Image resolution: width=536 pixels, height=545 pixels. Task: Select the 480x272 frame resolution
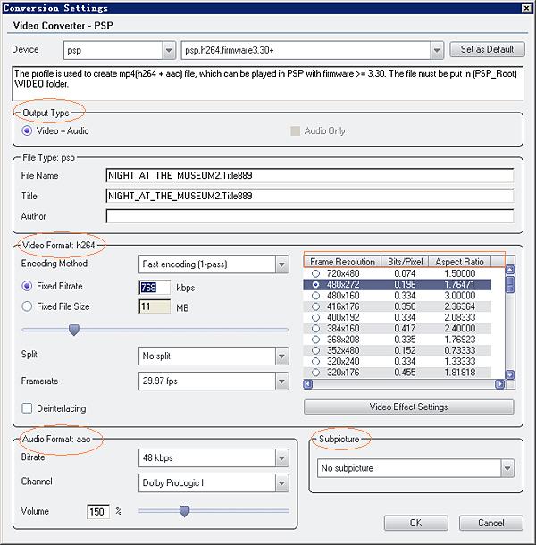(315, 285)
